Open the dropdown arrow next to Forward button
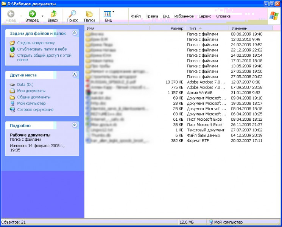 click(x=42, y=16)
